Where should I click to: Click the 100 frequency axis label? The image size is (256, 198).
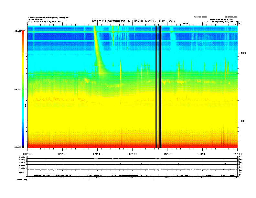point(243,53)
